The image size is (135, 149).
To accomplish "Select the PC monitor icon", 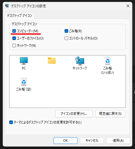I will 24,61.
